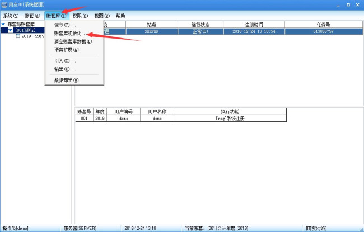Select the [reg]系统注册 cell
The image size is (364, 232).
tap(230, 118)
